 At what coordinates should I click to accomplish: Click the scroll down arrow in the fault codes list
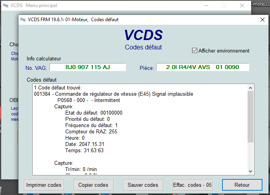click(x=251, y=171)
